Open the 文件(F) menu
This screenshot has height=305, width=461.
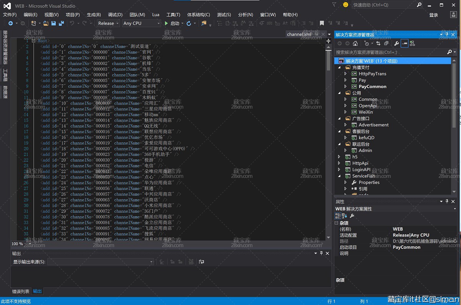pos(10,15)
